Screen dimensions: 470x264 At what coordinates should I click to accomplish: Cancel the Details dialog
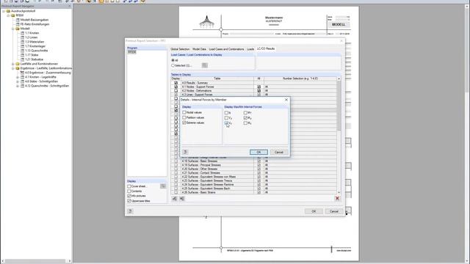(279, 152)
